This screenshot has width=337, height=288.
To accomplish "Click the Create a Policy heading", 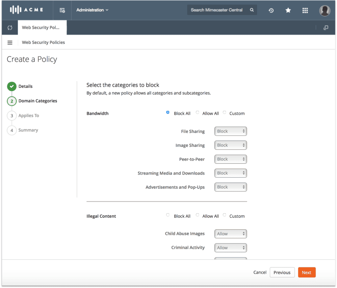I will coord(32,59).
